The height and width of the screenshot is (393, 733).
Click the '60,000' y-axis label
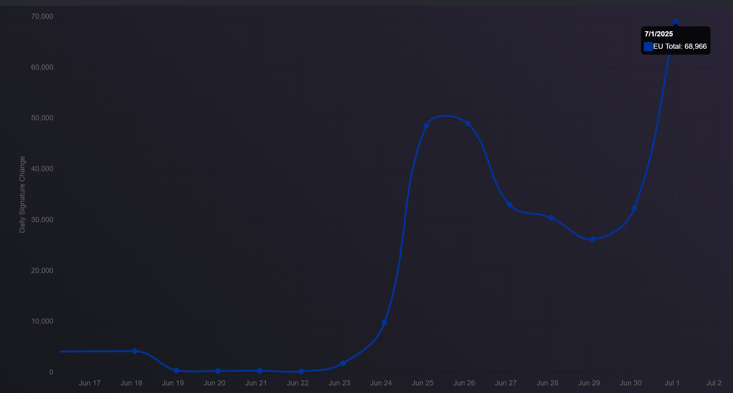click(42, 67)
